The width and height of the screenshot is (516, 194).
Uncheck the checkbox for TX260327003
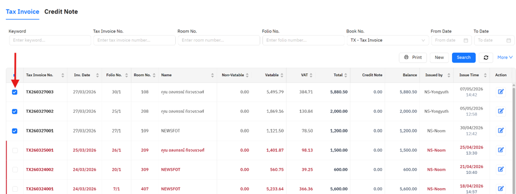tap(15, 92)
